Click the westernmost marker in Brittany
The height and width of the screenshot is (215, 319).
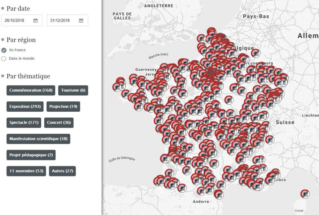click(117, 87)
